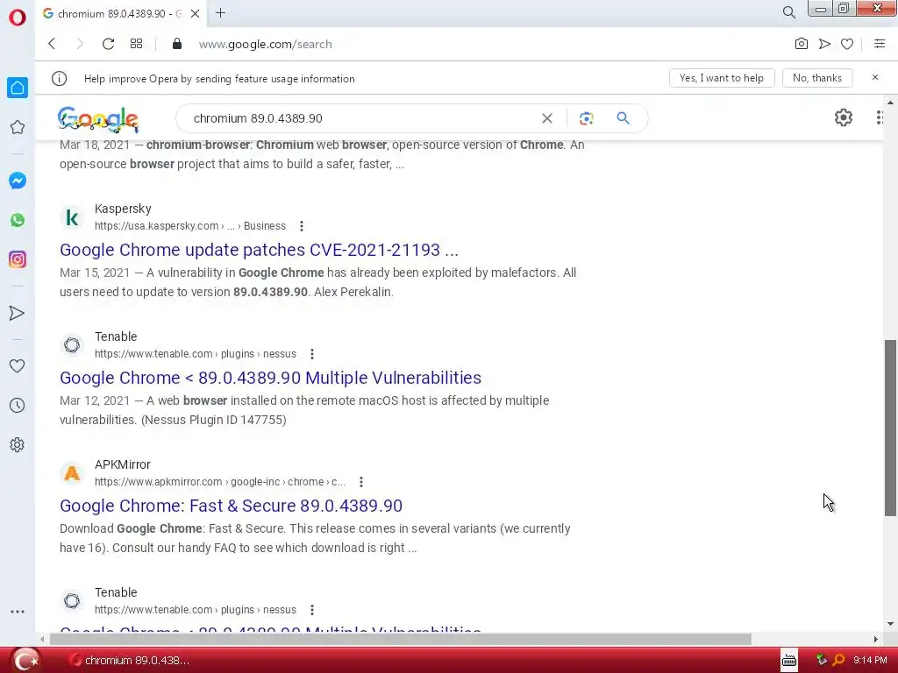Open sidebar Settings gear
898x673 pixels.
tap(18, 444)
